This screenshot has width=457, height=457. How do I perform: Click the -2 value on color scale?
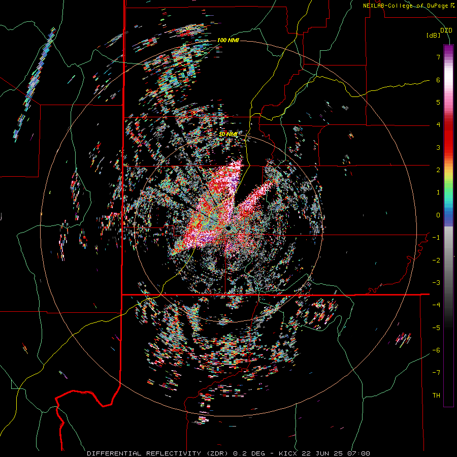click(x=436, y=260)
